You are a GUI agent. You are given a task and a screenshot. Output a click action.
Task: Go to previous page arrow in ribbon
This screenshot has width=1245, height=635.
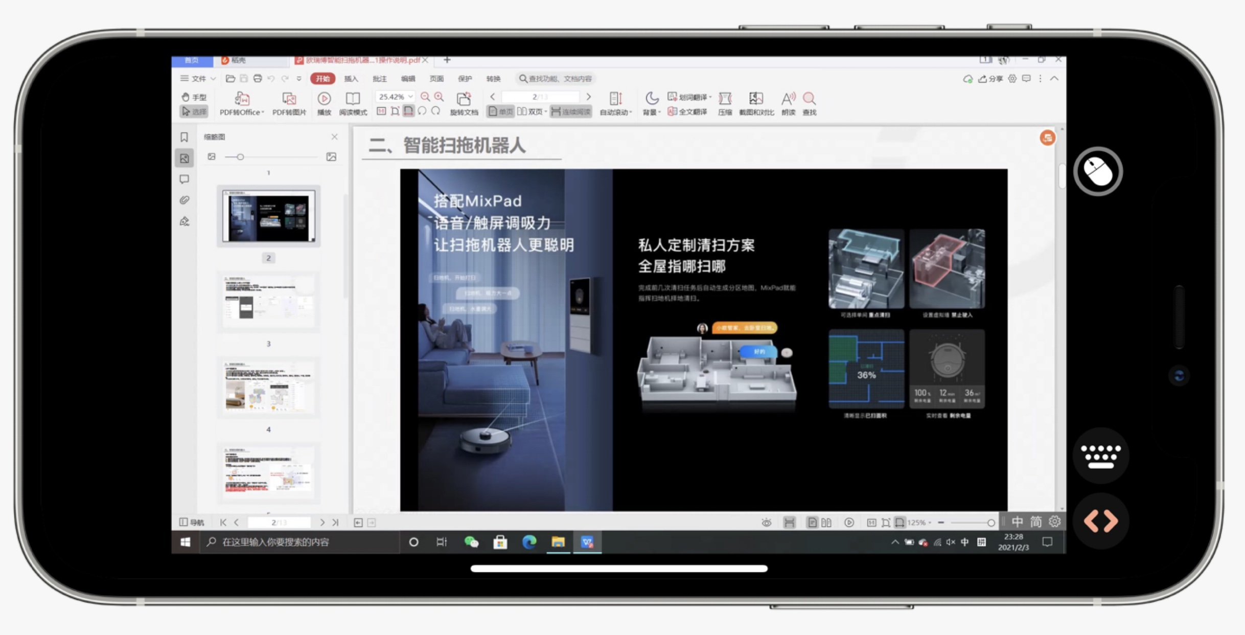point(493,97)
